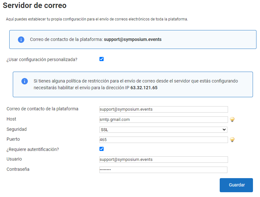Screen dimensions: 260x197
Task: Click the info icon in the IP restriction notice
Action: (25, 81)
